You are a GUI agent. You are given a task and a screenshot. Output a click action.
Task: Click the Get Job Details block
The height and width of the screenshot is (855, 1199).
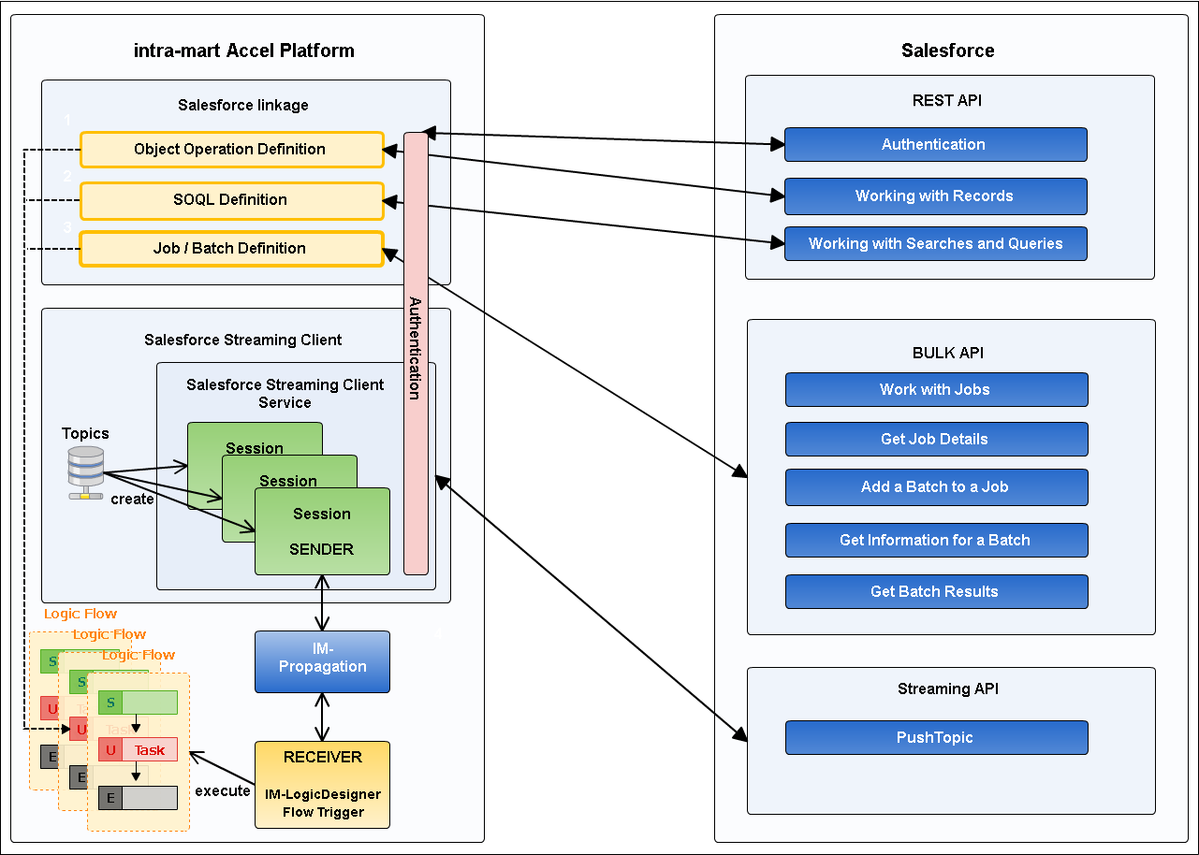pos(936,439)
